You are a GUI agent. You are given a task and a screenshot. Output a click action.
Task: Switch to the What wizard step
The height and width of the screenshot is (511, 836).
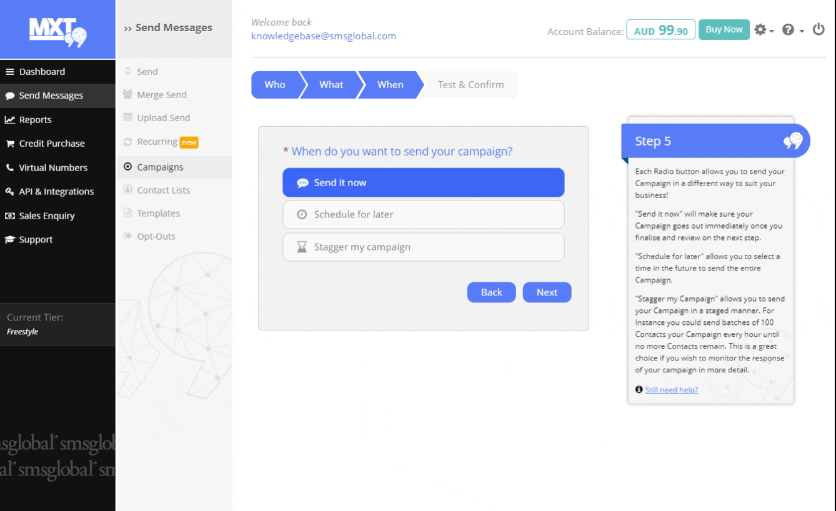point(331,85)
